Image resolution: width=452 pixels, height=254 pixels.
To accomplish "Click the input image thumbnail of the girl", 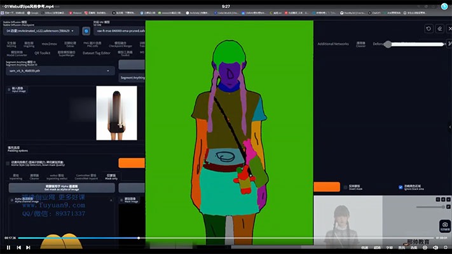I will coord(116,112).
